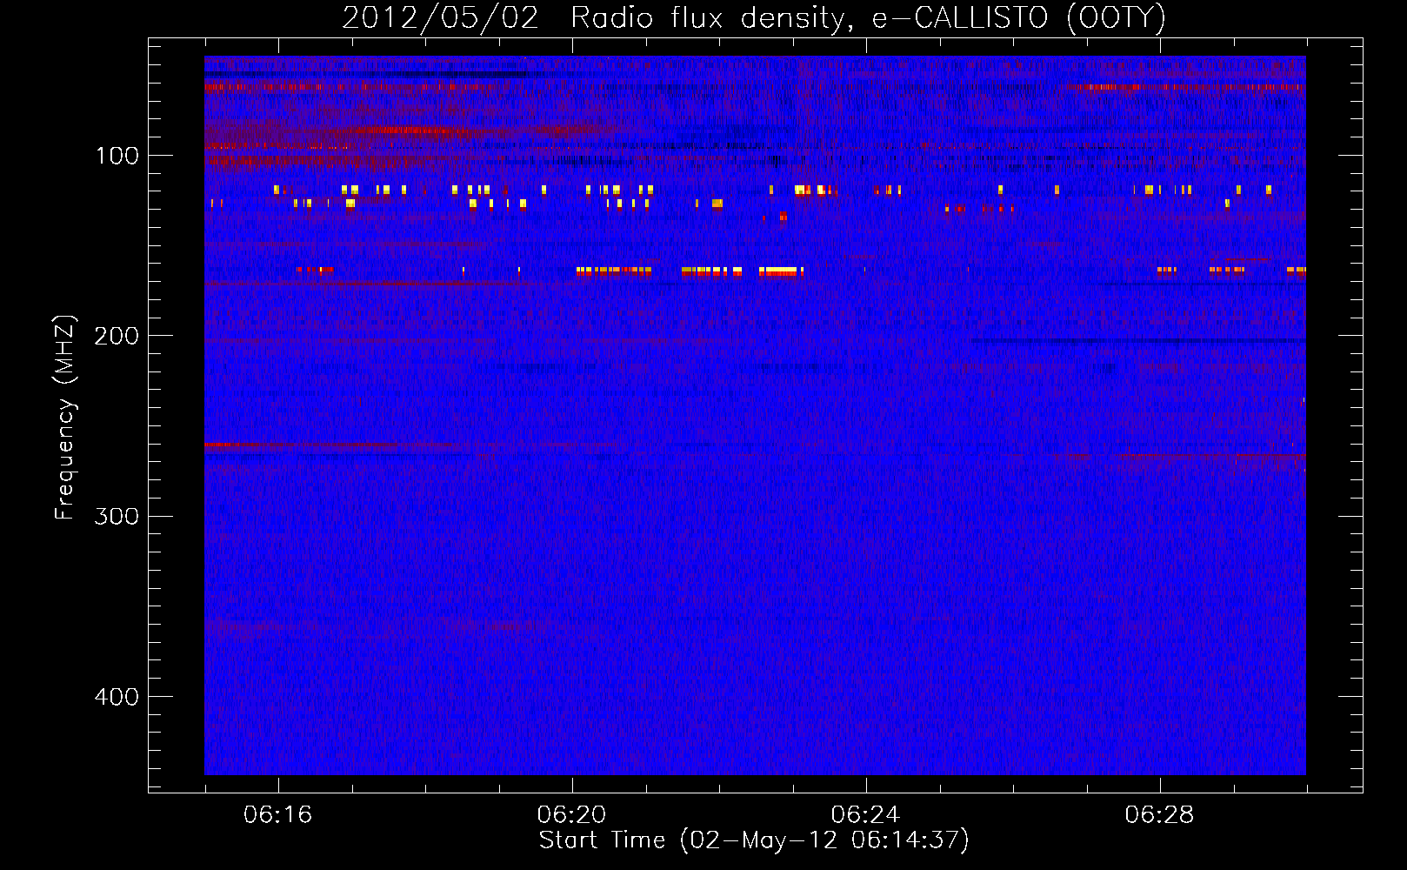
Task: Click the 06:24 time tick label
Action: (x=865, y=815)
